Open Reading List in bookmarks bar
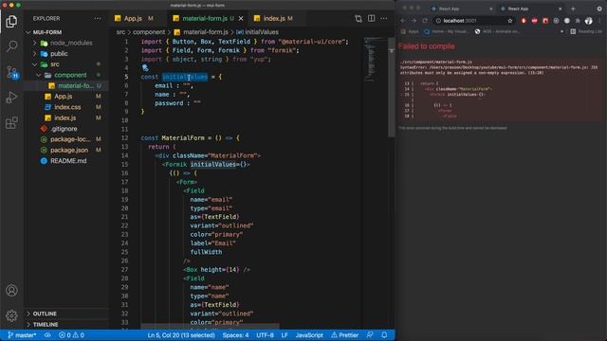This screenshot has height=341, width=607. click(x=586, y=31)
